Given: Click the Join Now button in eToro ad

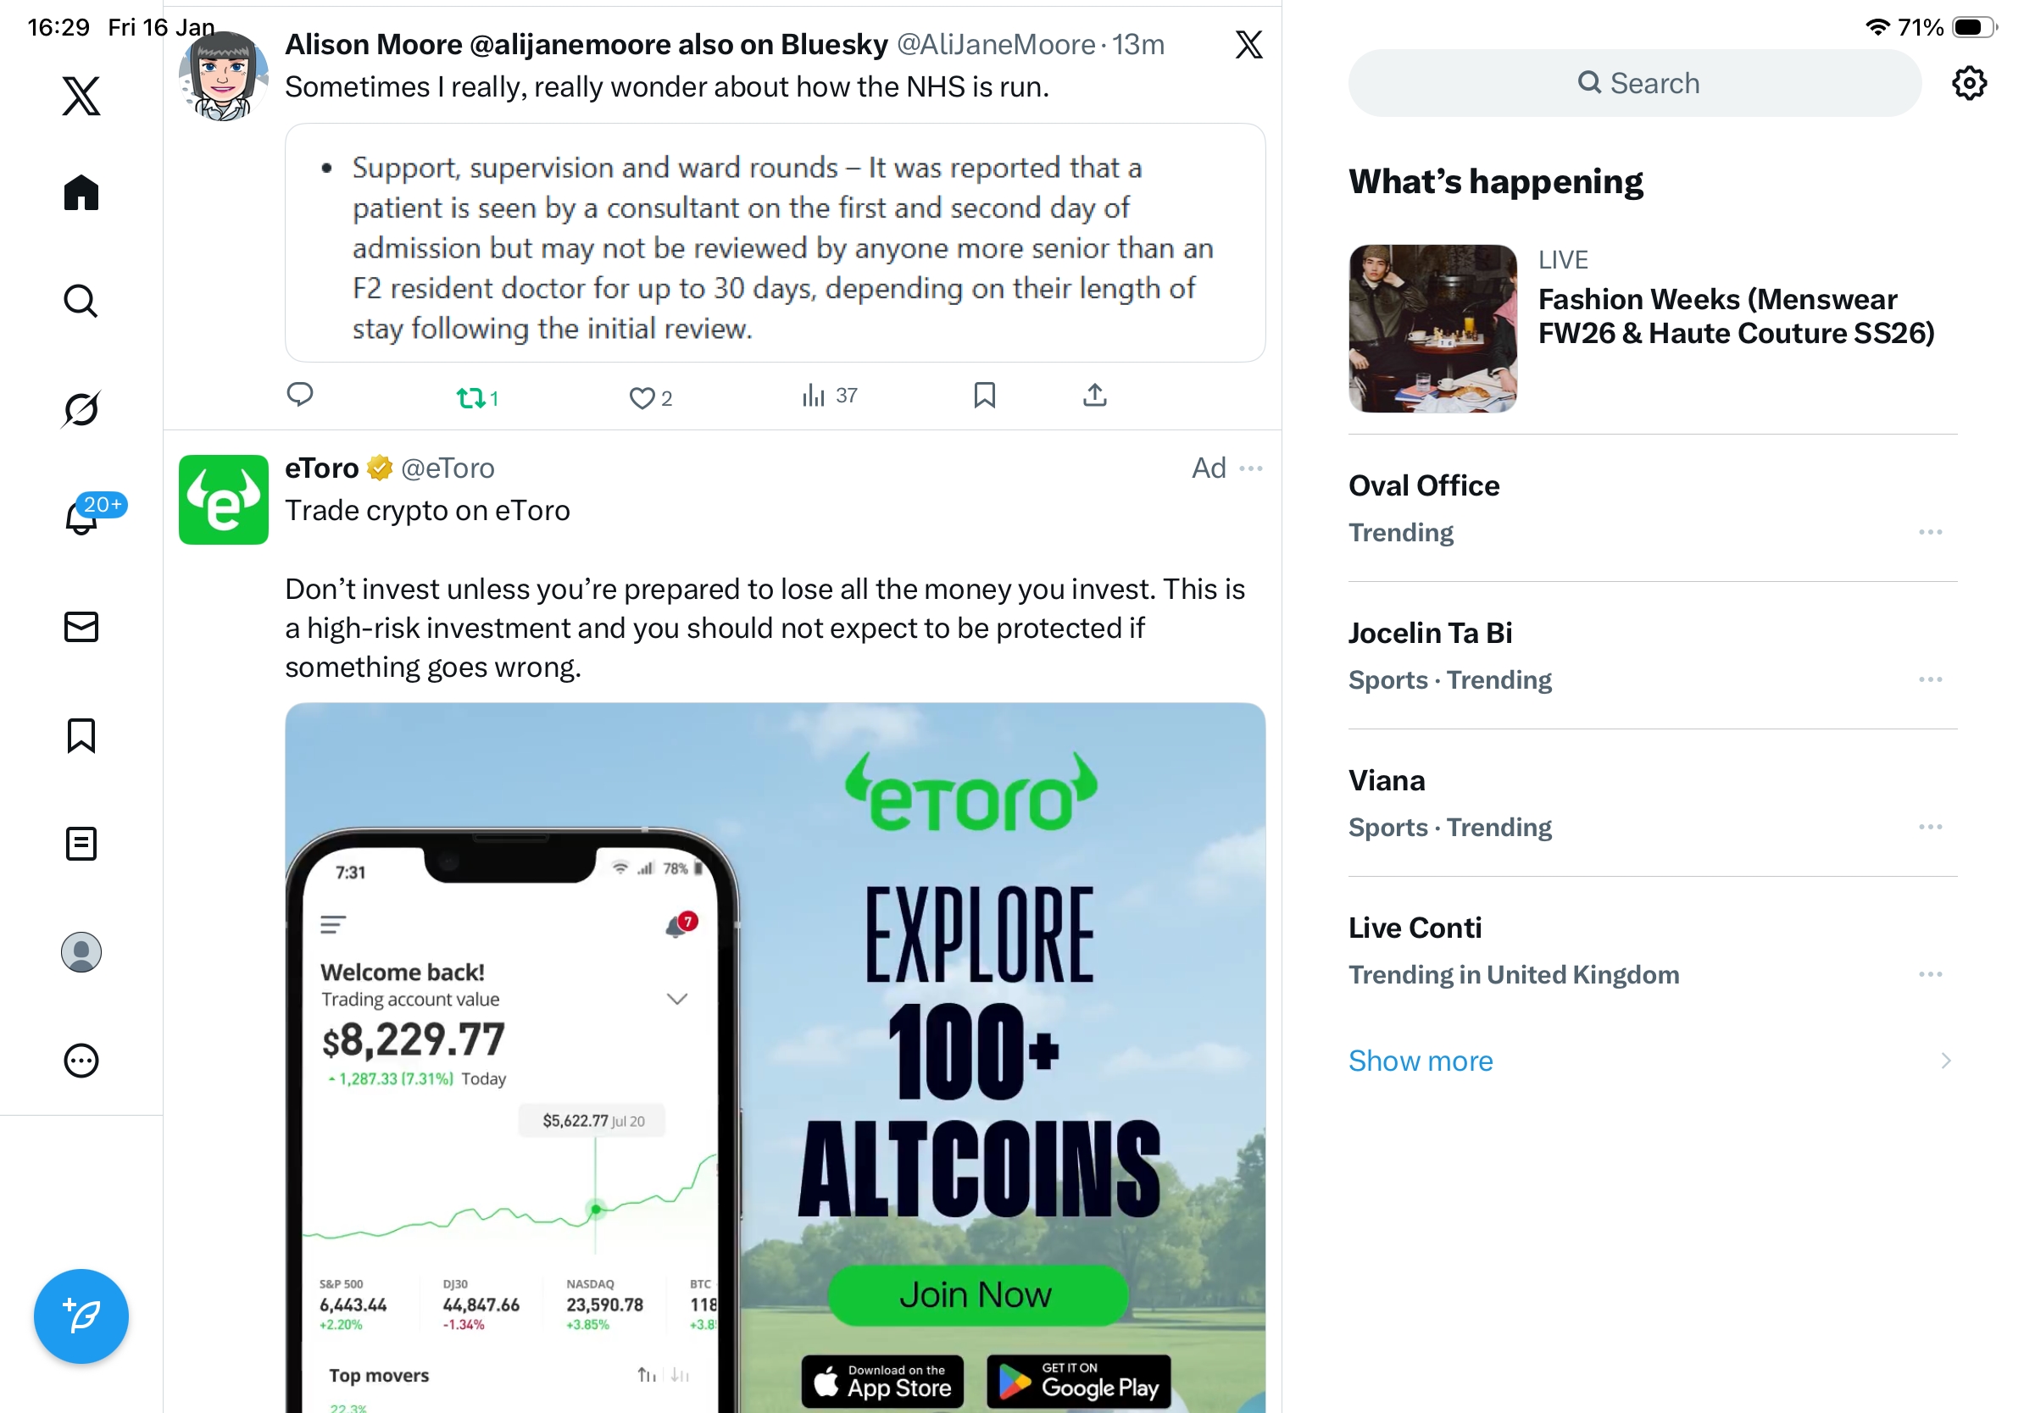Looking at the screenshot, I should 976,1294.
